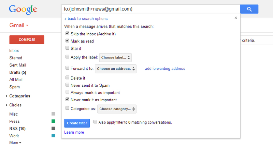Open the Choose an address dropdown
This screenshot has height=153, width=273.
(116, 69)
